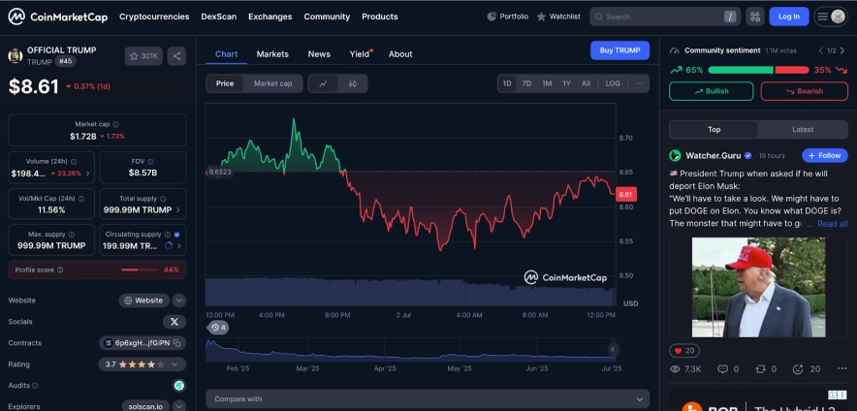Open the Compare with dropdown

pos(427,398)
